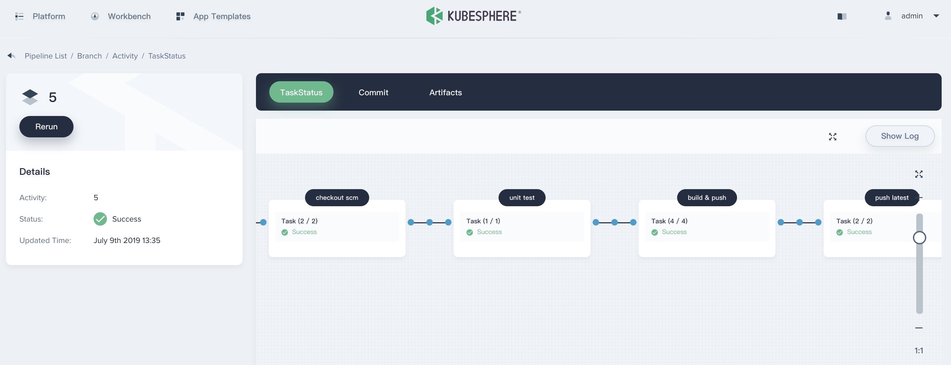Select the checkout scm stage card
This screenshot has width=951, height=365.
point(337,227)
